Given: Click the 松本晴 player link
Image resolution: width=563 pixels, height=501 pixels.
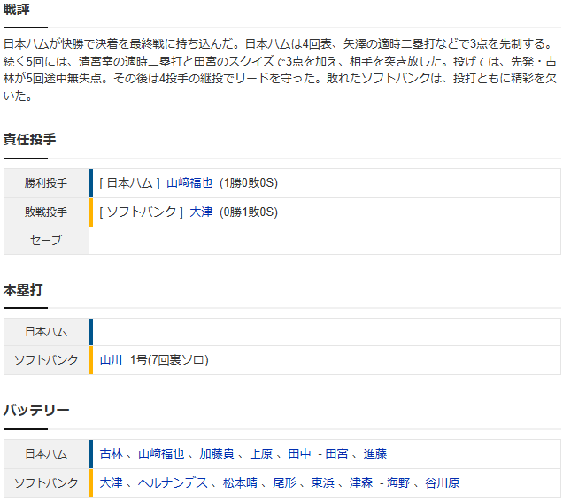Looking at the screenshot, I should coord(240,482).
